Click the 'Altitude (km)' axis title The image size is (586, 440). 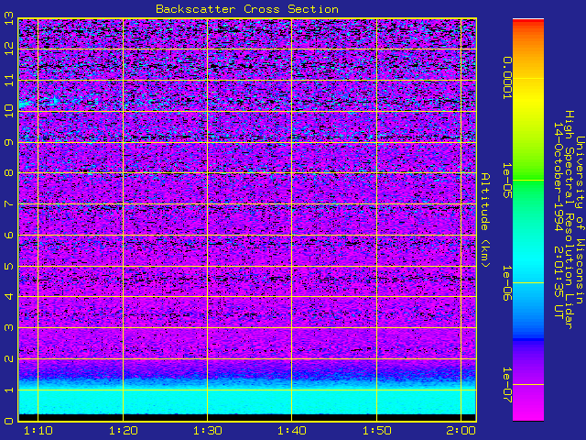[x=484, y=220]
